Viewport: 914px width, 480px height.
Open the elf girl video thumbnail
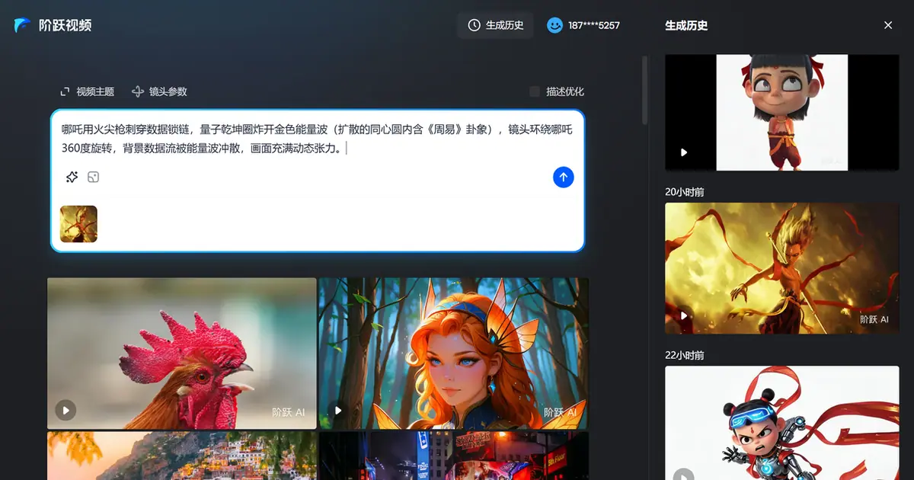point(454,353)
